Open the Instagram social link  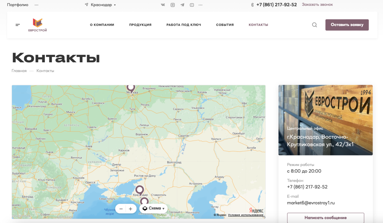[x=172, y=5]
